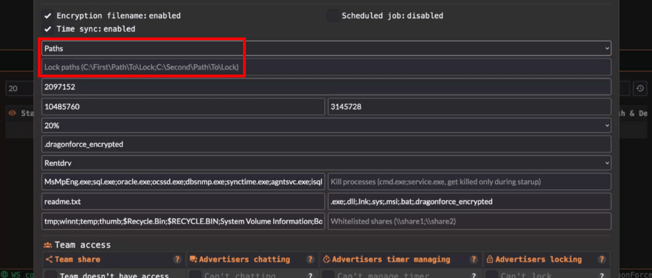Expand the Paths dropdown
Screen dimensions: 652x278
tap(326, 48)
